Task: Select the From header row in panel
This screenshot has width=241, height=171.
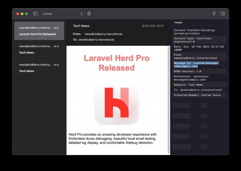Action: click(x=199, y=56)
